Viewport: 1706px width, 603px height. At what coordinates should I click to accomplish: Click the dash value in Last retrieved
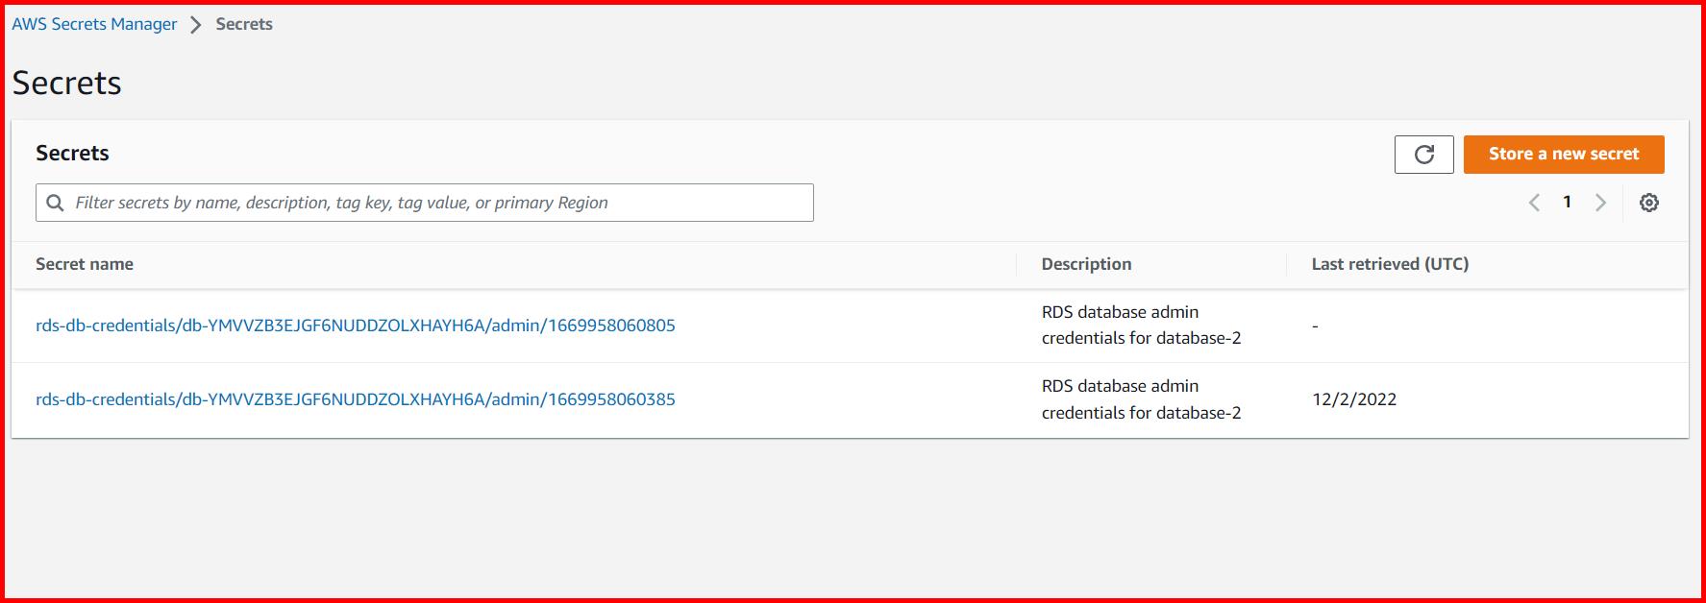[1315, 326]
